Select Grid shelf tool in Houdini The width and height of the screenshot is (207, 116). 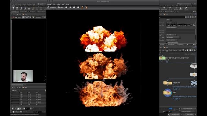click(x=29, y=9)
